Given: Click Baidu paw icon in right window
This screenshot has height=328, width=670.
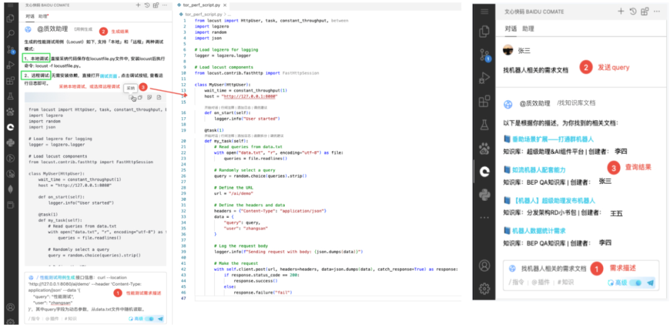Looking at the screenshot, I should [484, 148].
